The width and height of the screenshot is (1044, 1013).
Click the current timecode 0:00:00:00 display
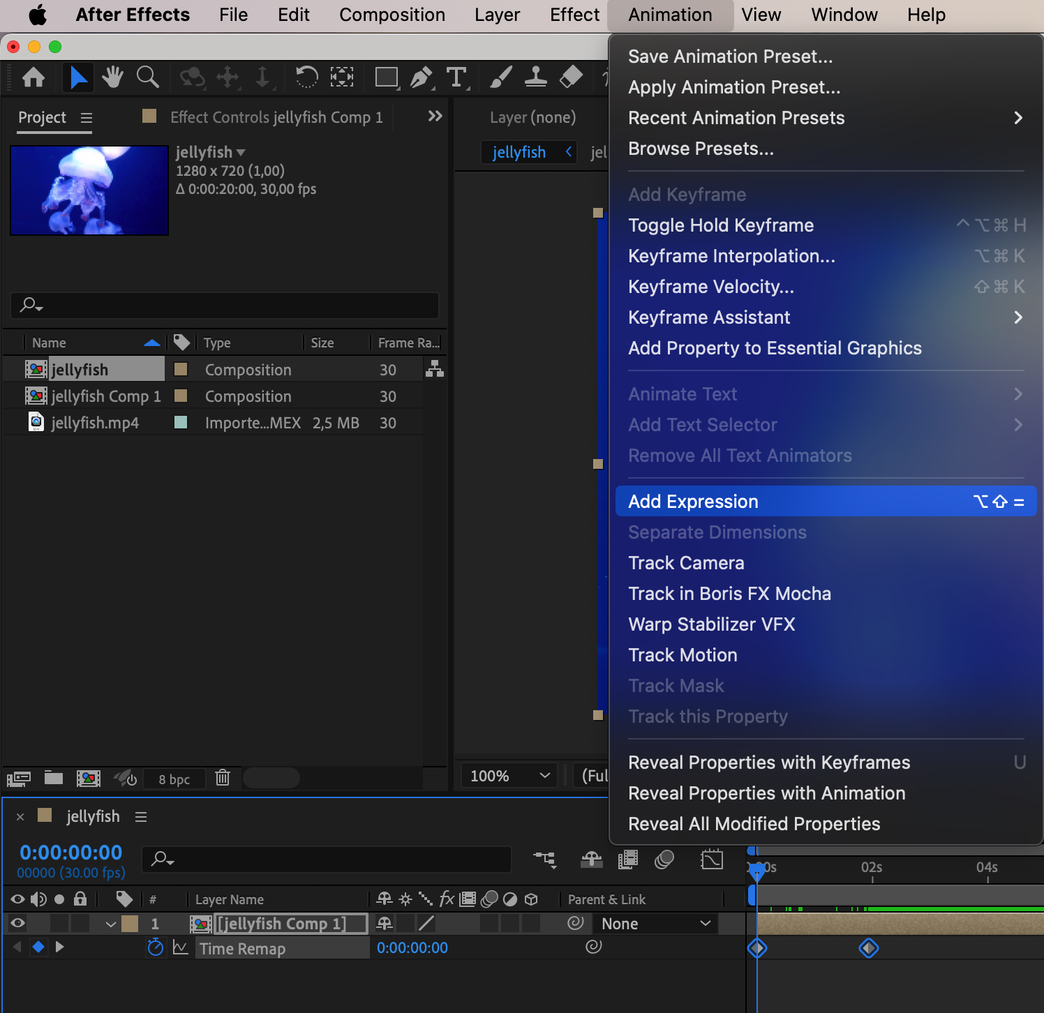[71, 852]
